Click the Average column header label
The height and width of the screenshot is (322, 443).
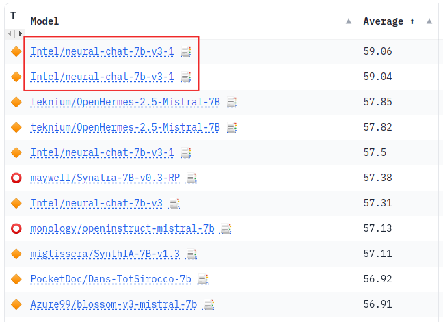point(383,21)
